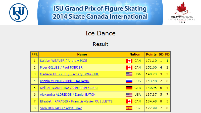This screenshot has height=113, width=201.
Task: Click the ISU circular logo
Action: (x=19, y=13)
